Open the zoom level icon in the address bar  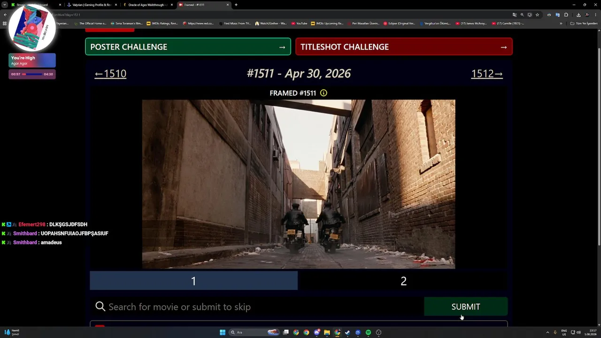pyautogui.click(x=522, y=15)
